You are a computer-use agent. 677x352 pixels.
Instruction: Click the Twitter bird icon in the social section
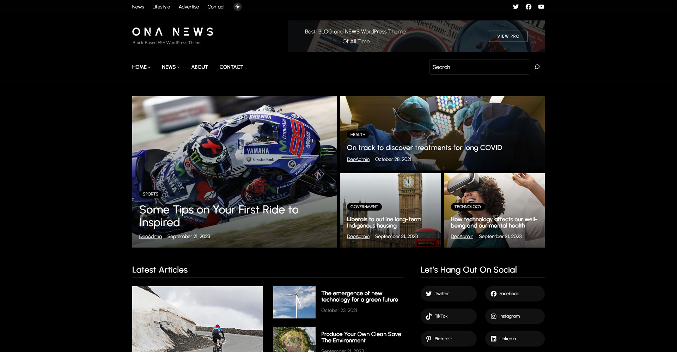point(429,294)
